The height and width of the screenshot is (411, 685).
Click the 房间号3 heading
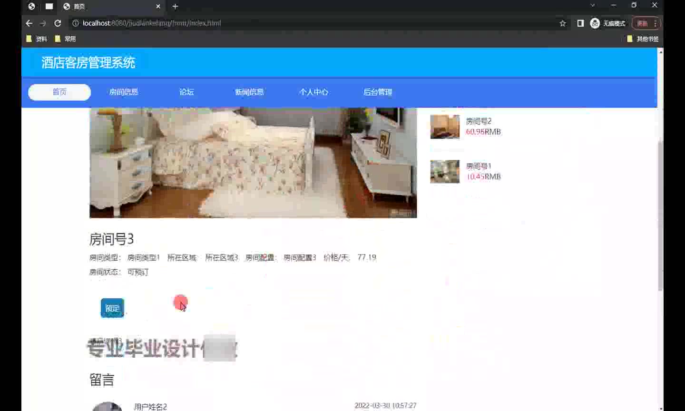[x=112, y=239]
